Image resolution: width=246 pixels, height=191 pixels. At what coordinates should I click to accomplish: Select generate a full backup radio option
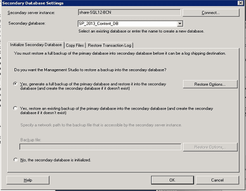15,84
